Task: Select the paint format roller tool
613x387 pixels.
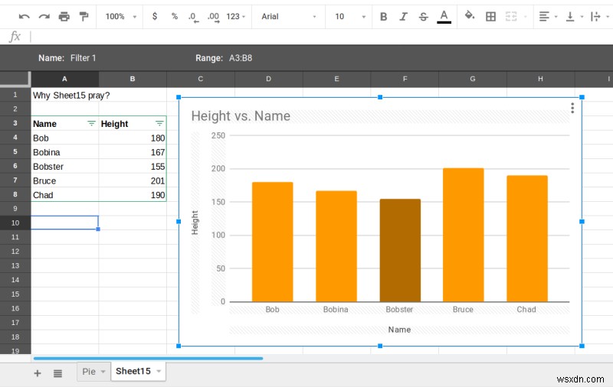Action: (x=84, y=16)
